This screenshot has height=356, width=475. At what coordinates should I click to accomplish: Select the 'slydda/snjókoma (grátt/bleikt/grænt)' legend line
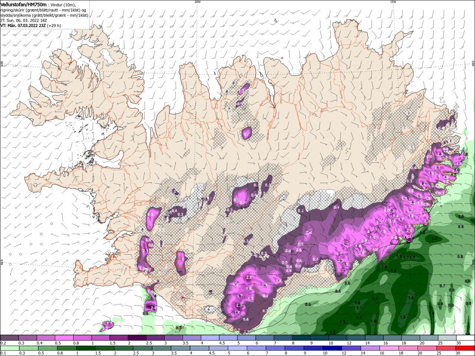44,15
